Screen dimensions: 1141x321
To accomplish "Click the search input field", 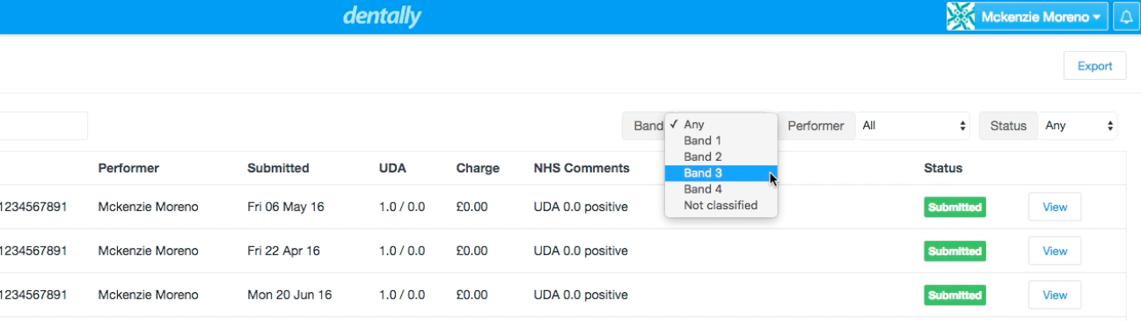I will (x=44, y=126).
